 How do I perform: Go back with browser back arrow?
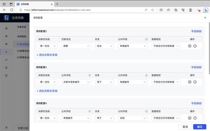pyautogui.click(x=5, y=10)
